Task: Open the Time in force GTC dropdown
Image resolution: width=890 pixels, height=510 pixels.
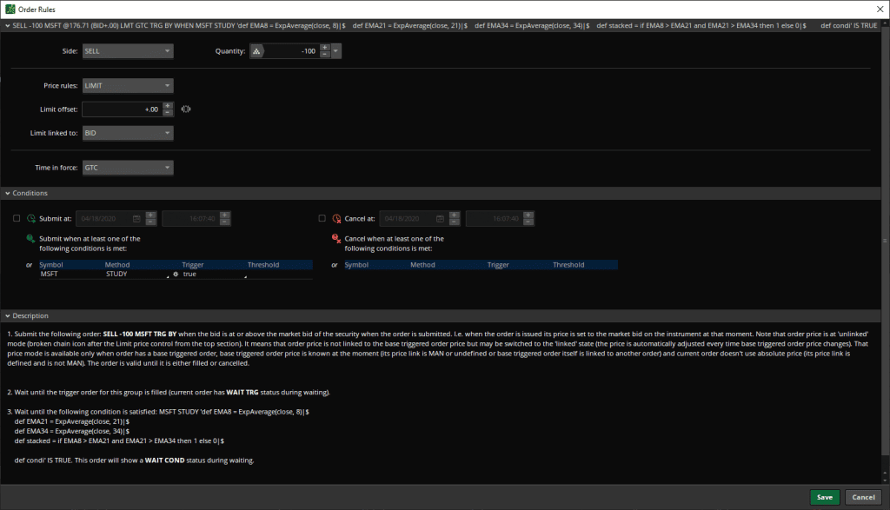Action: pos(128,168)
